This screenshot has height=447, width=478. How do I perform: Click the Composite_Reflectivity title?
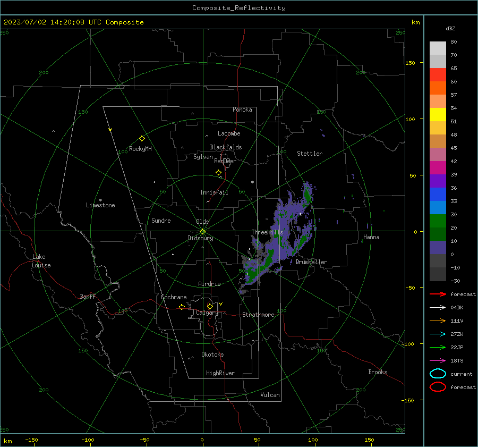pyautogui.click(x=238, y=8)
